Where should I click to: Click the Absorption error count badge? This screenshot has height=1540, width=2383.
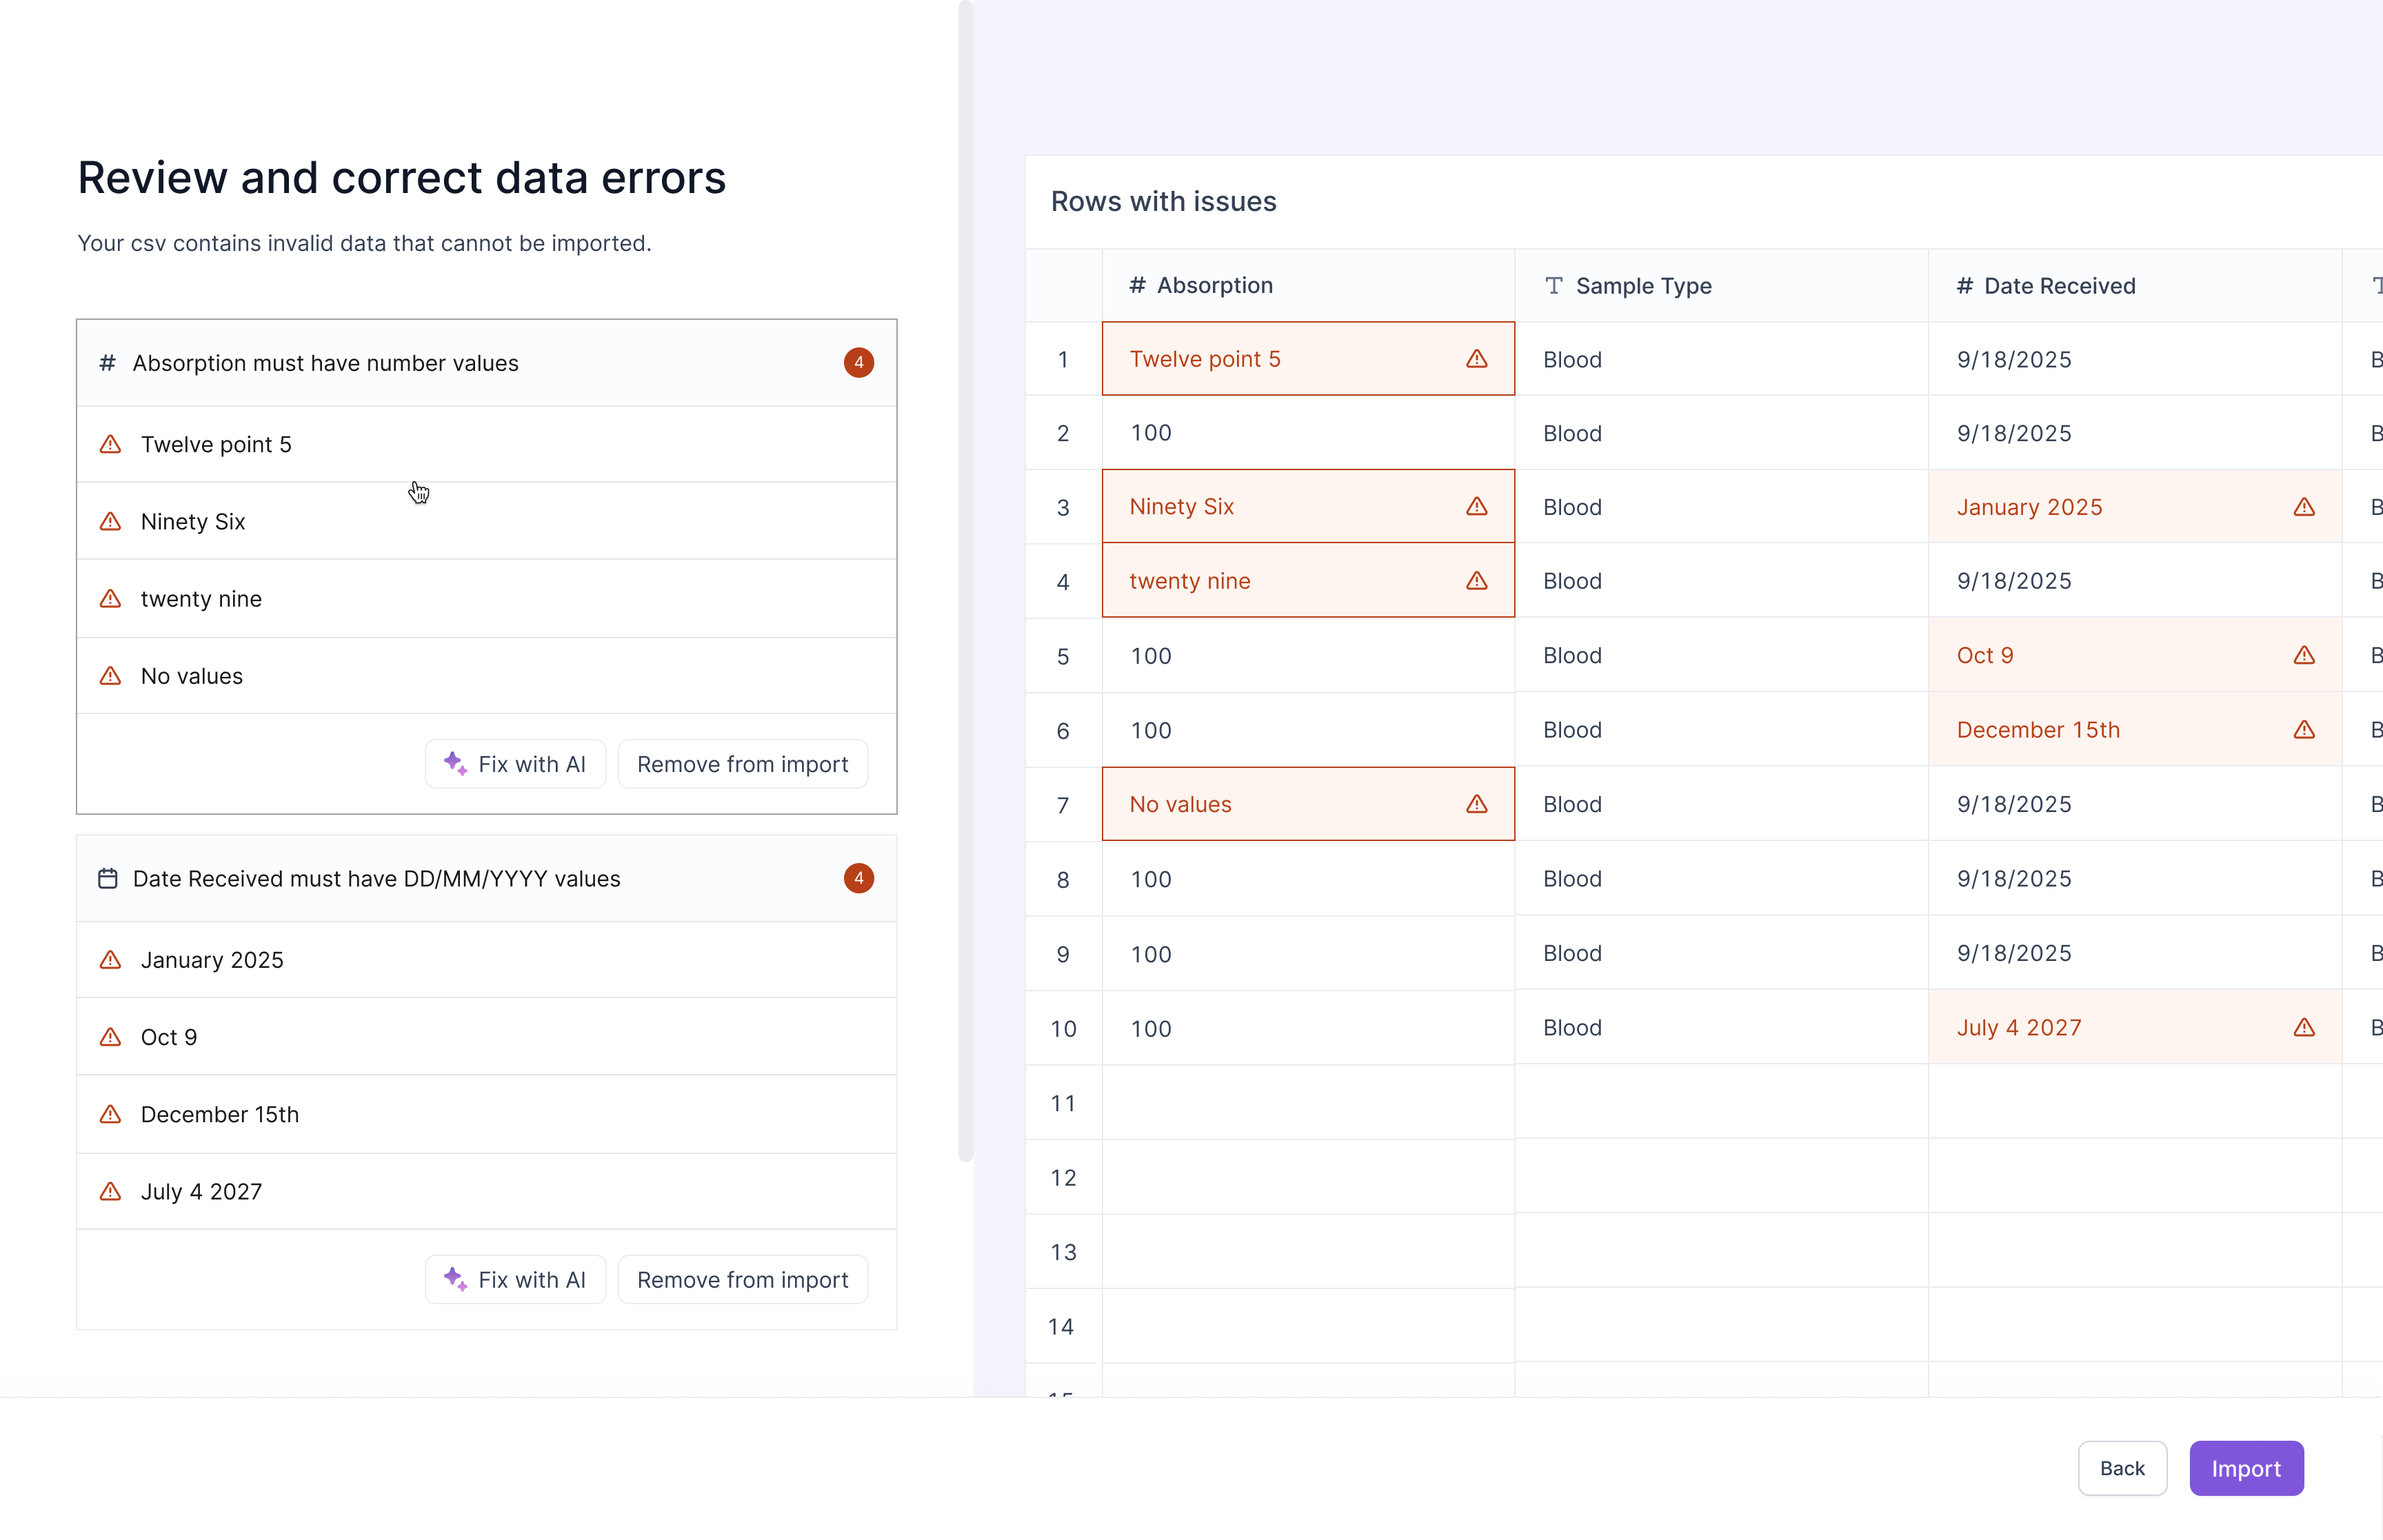coord(858,363)
